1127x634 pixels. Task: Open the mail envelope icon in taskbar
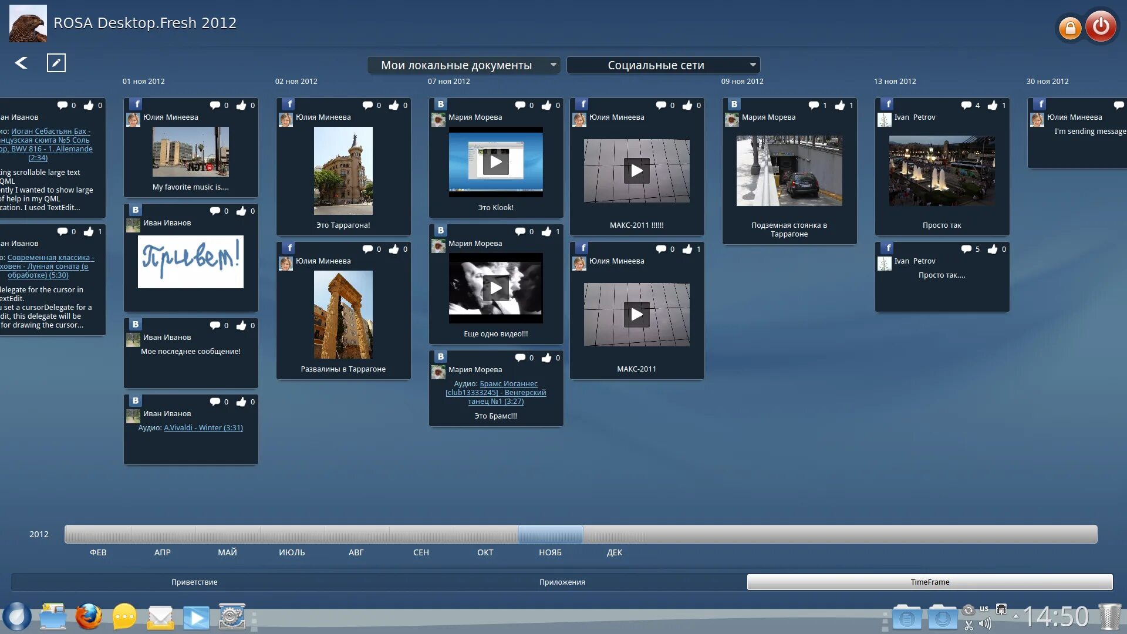160,618
